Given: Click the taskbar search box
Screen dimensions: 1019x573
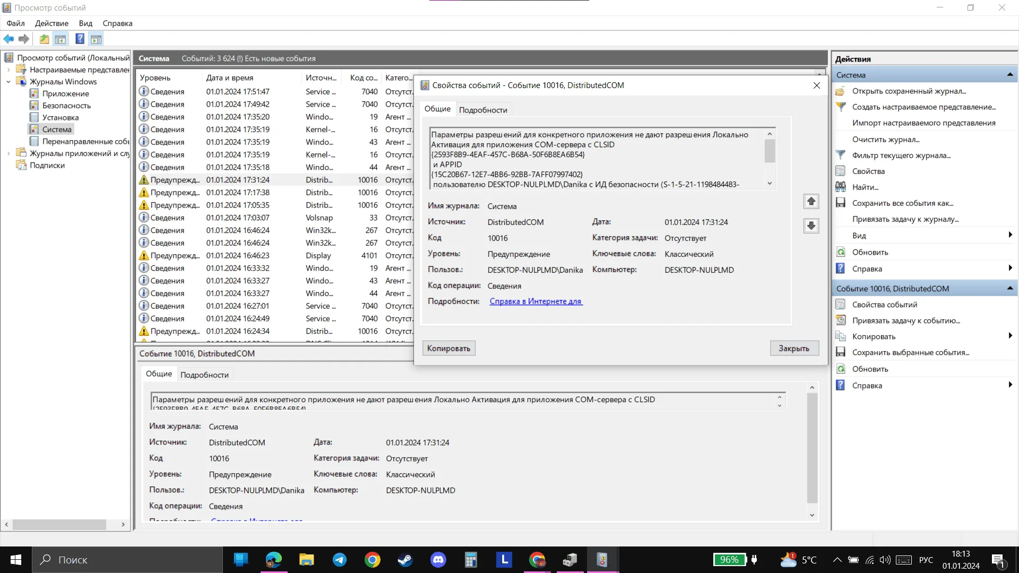Looking at the screenshot, I should click(x=127, y=560).
